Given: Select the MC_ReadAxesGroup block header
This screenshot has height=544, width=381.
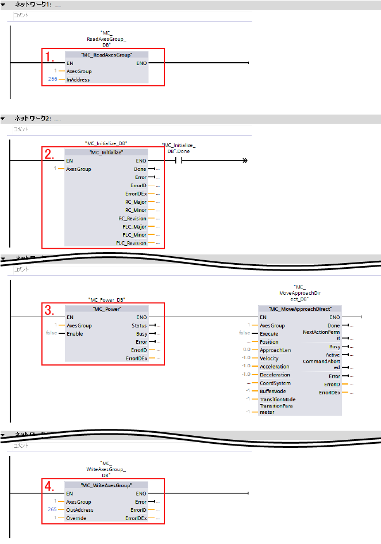Looking at the screenshot, I should (x=106, y=55).
